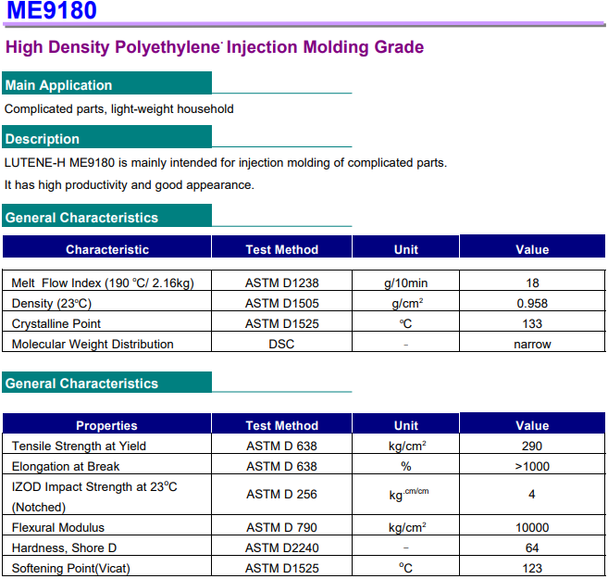Click the High Density Polyethylene Injection Molding Grade heading
The height and width of the screenshot is (579, 608).
[215, 47]
